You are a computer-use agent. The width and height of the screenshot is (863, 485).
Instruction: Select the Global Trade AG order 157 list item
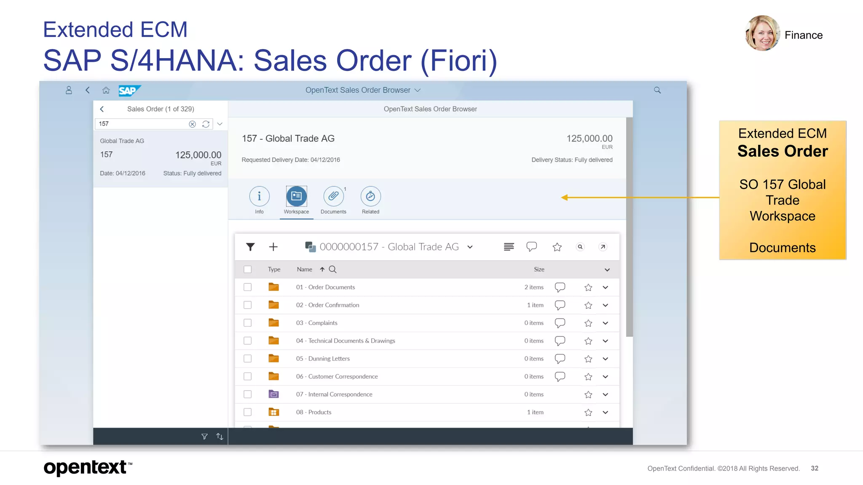161,158
